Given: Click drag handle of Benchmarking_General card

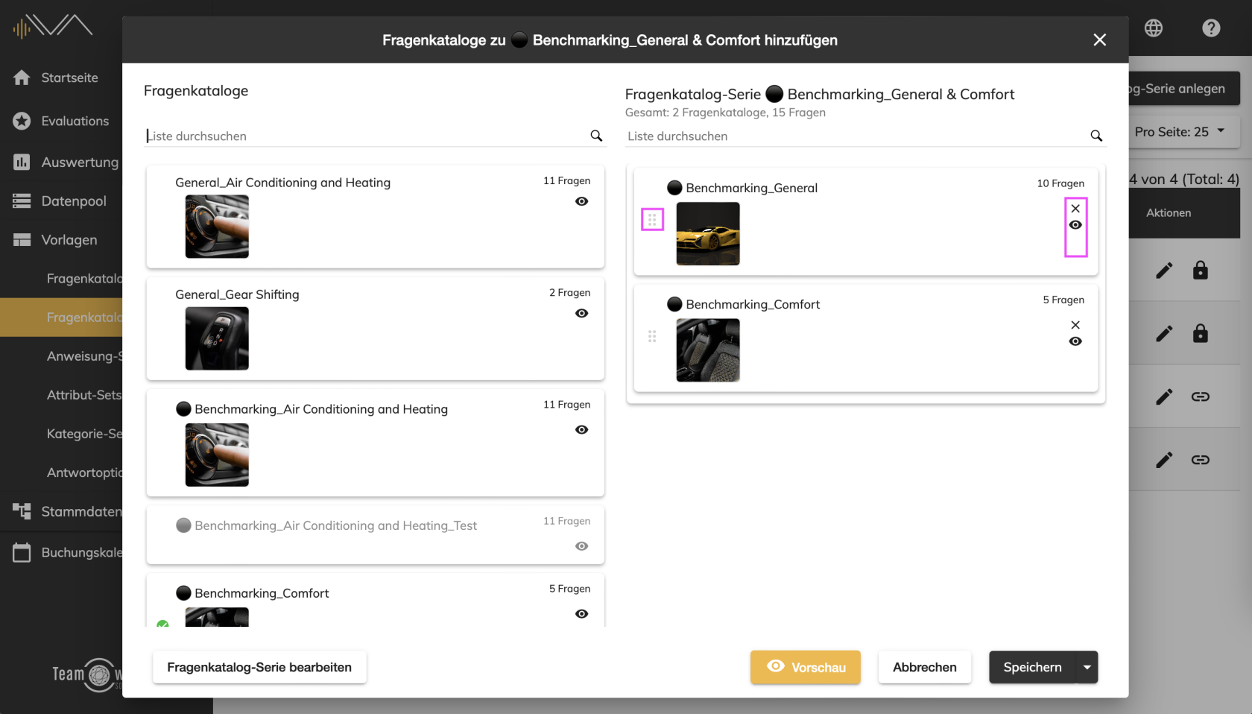Looking at the screenshot, I should pyautogui.click(x=652, y=220).
